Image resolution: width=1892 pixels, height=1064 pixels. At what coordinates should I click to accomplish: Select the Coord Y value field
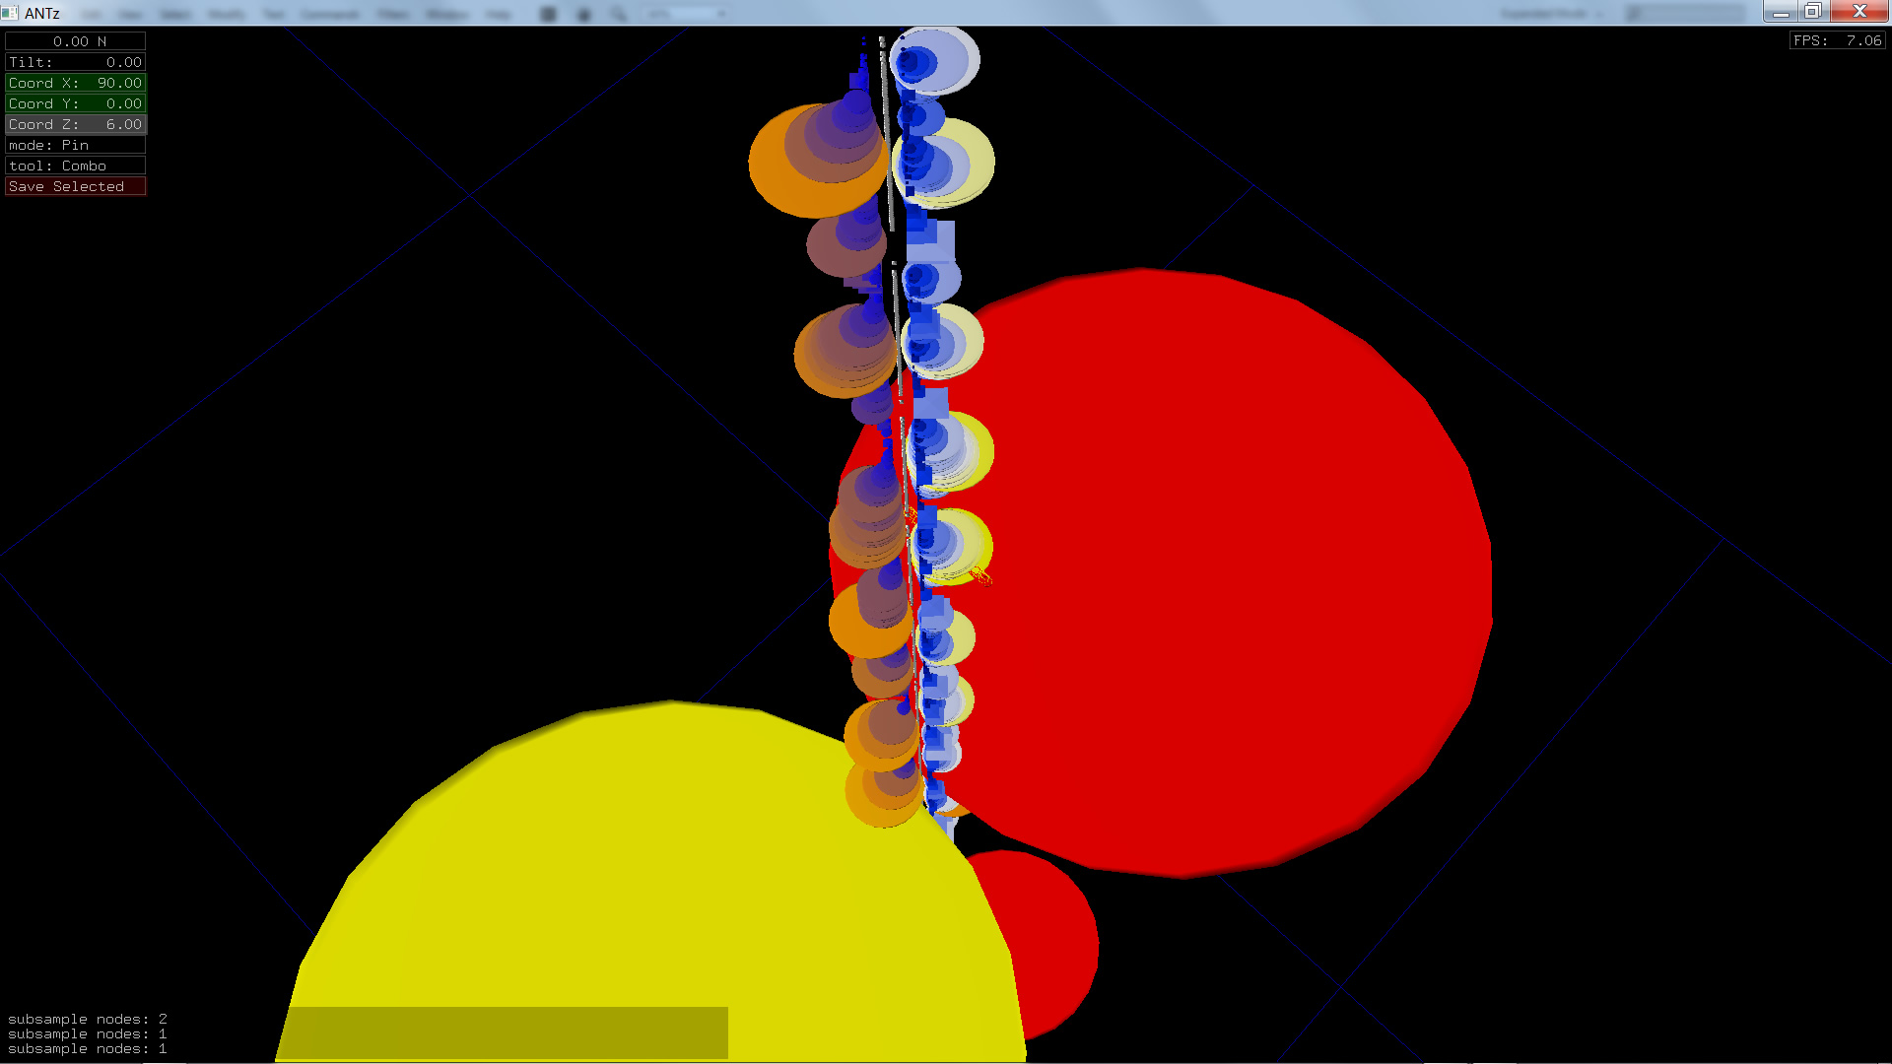(75, 103)
